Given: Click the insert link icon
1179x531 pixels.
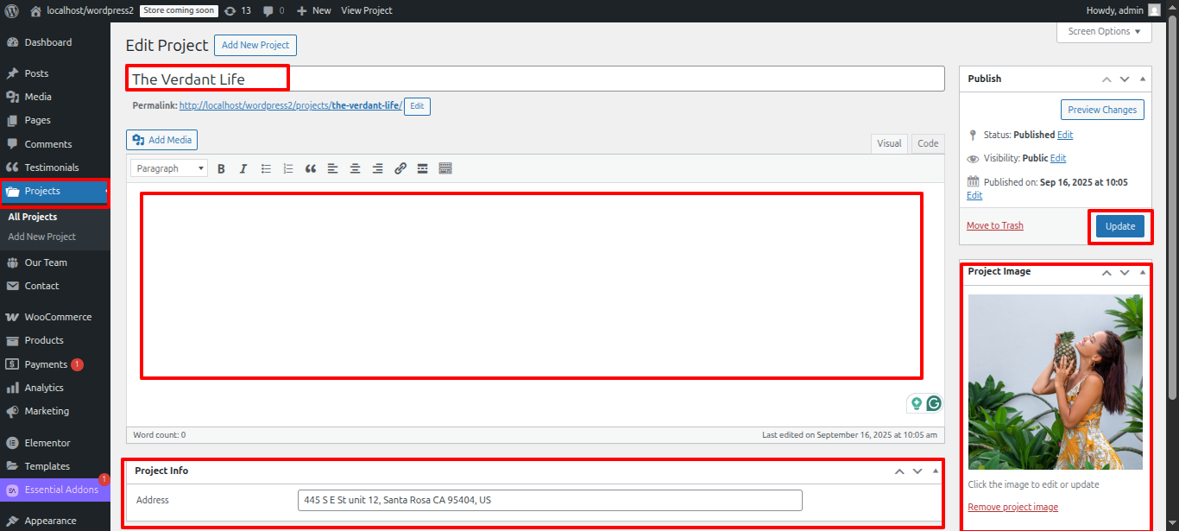Looking at the screenshot, I should (400, 169).
